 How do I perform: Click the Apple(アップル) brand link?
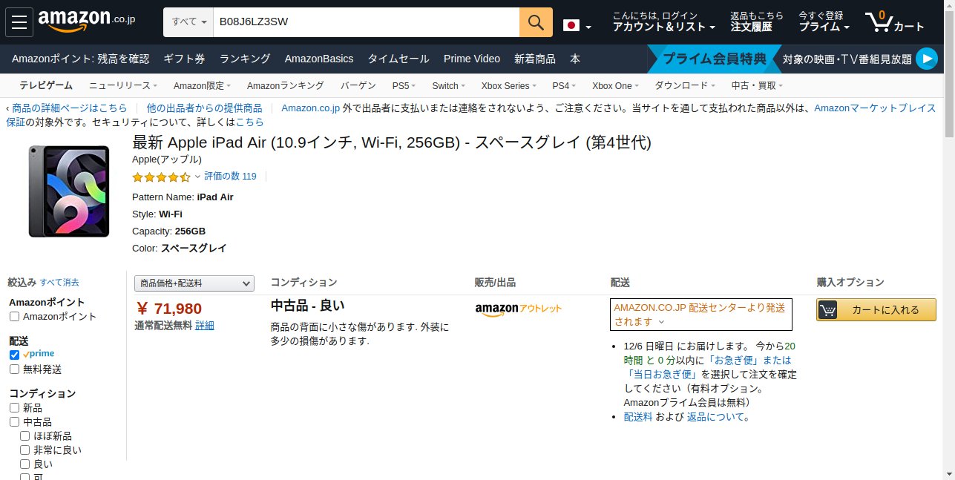click(x=167, y=160)
